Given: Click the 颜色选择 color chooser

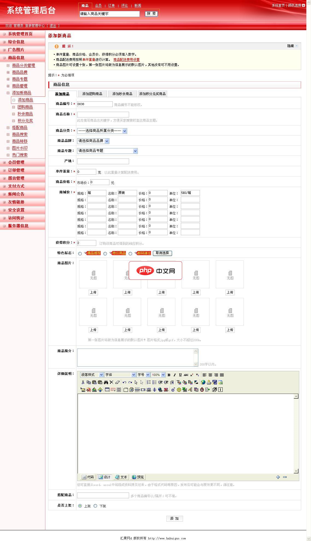Looking at the screenshot, I should pos(296,5).
